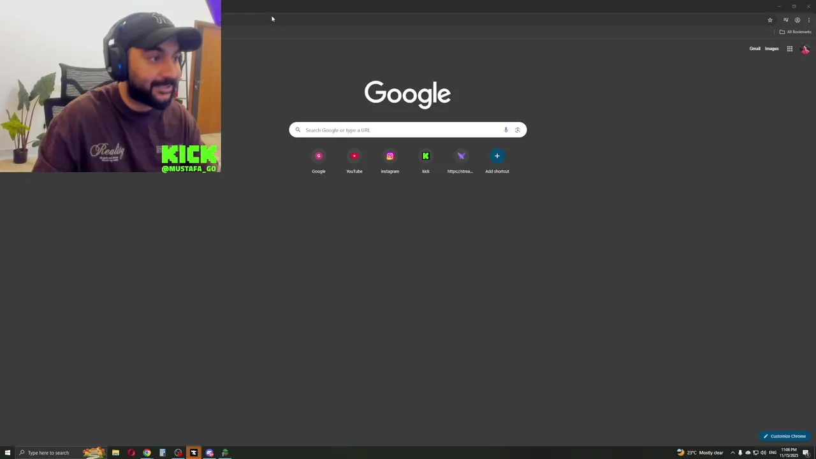Viewport: 816px width, 459px height.
Task: Open the Google apps grid
Action: coord(789,48)
